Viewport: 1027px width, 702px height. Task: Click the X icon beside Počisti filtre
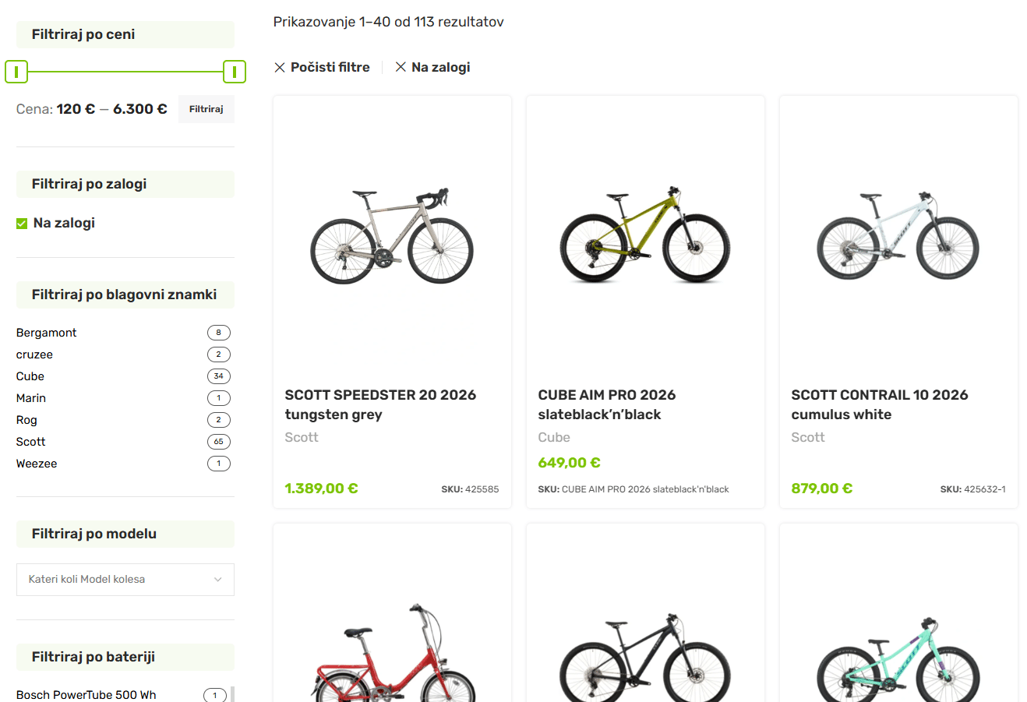tap(280, 68)
